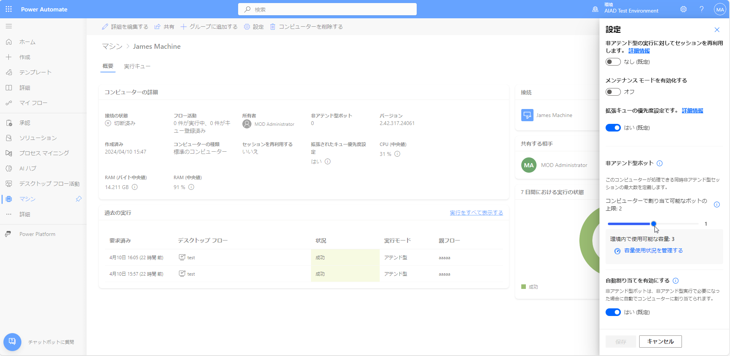This screenshot has height=356, width=730.
Task: Click info icon next to 14.211 GB
Action: (135, 187)
